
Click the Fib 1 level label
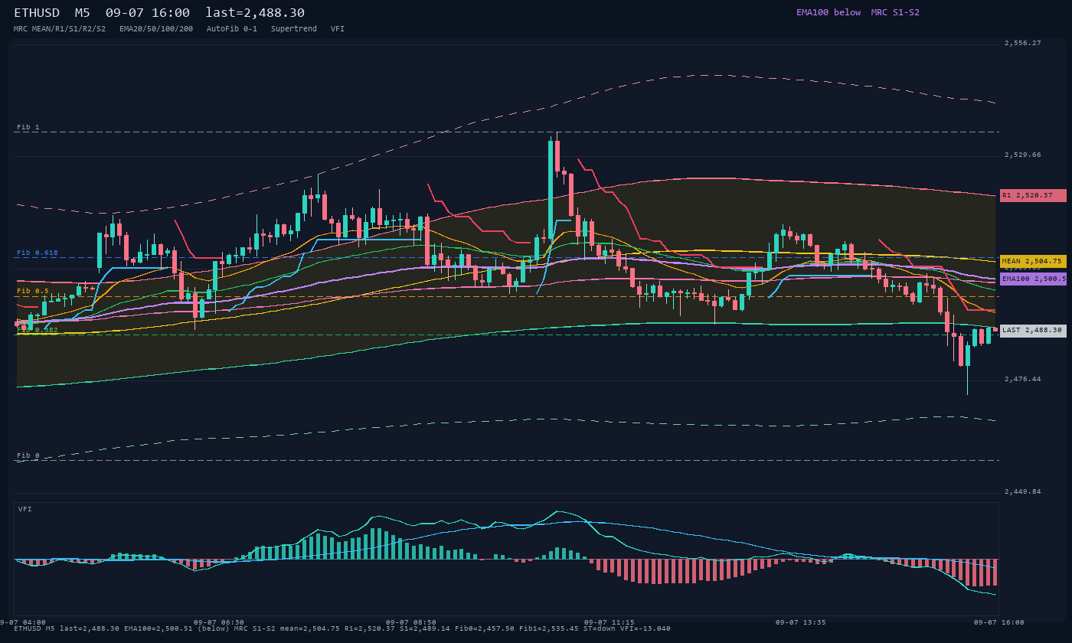[x=28, y=127]
